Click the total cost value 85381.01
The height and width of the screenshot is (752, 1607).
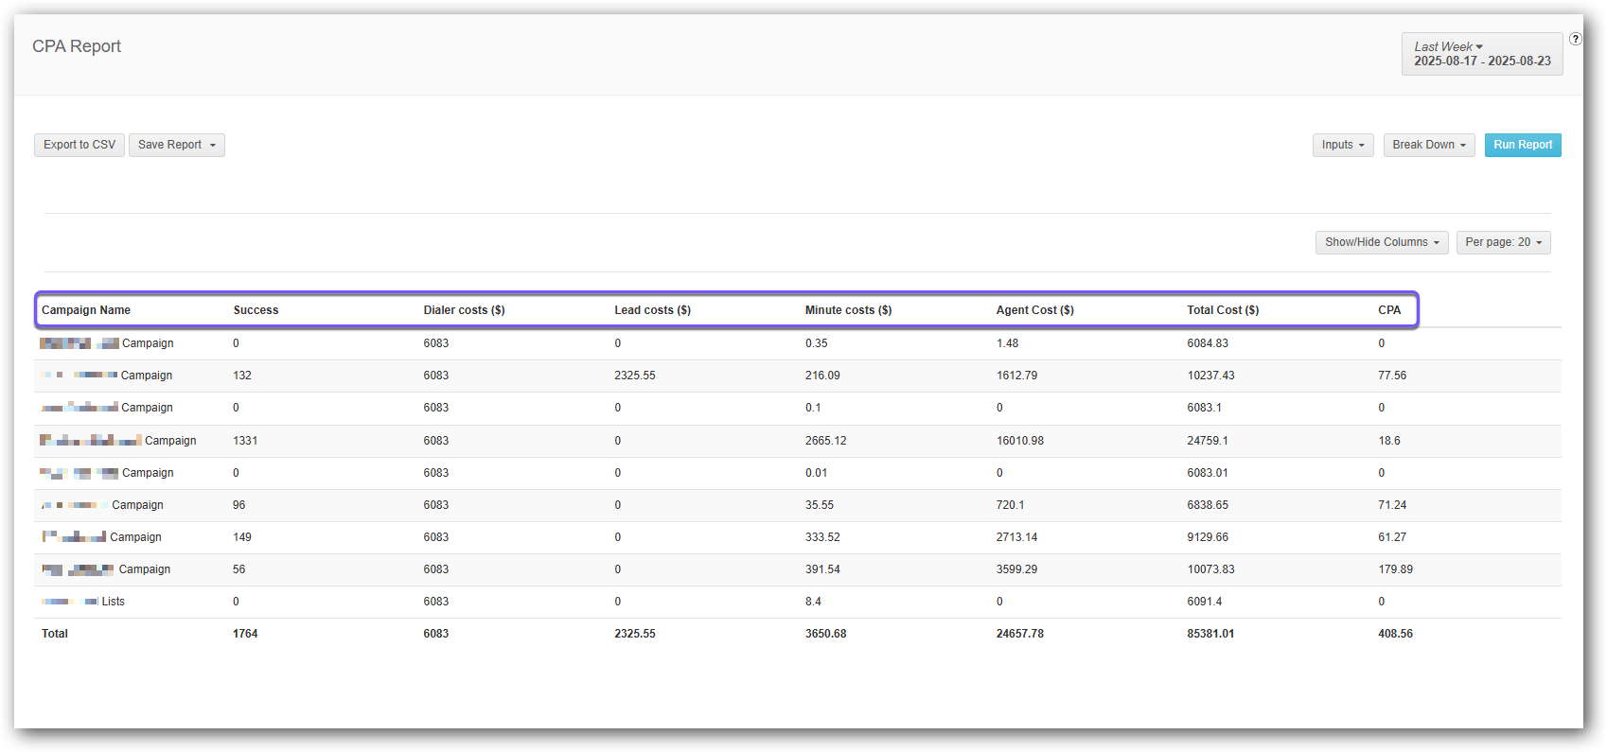pyautogui.click(x=1211, y=634)
